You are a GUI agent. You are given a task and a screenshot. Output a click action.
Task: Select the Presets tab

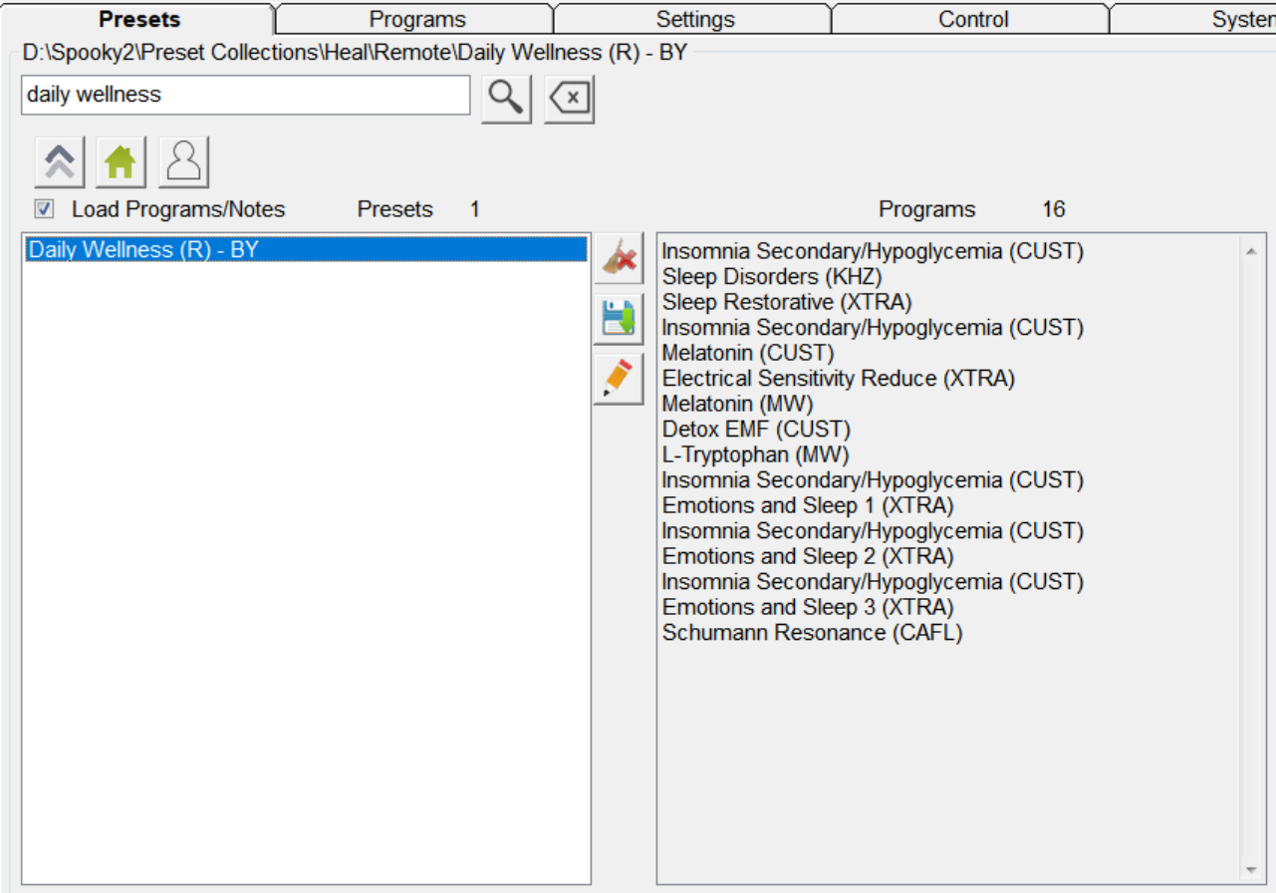pyautogui.click(x=139, y=19)
